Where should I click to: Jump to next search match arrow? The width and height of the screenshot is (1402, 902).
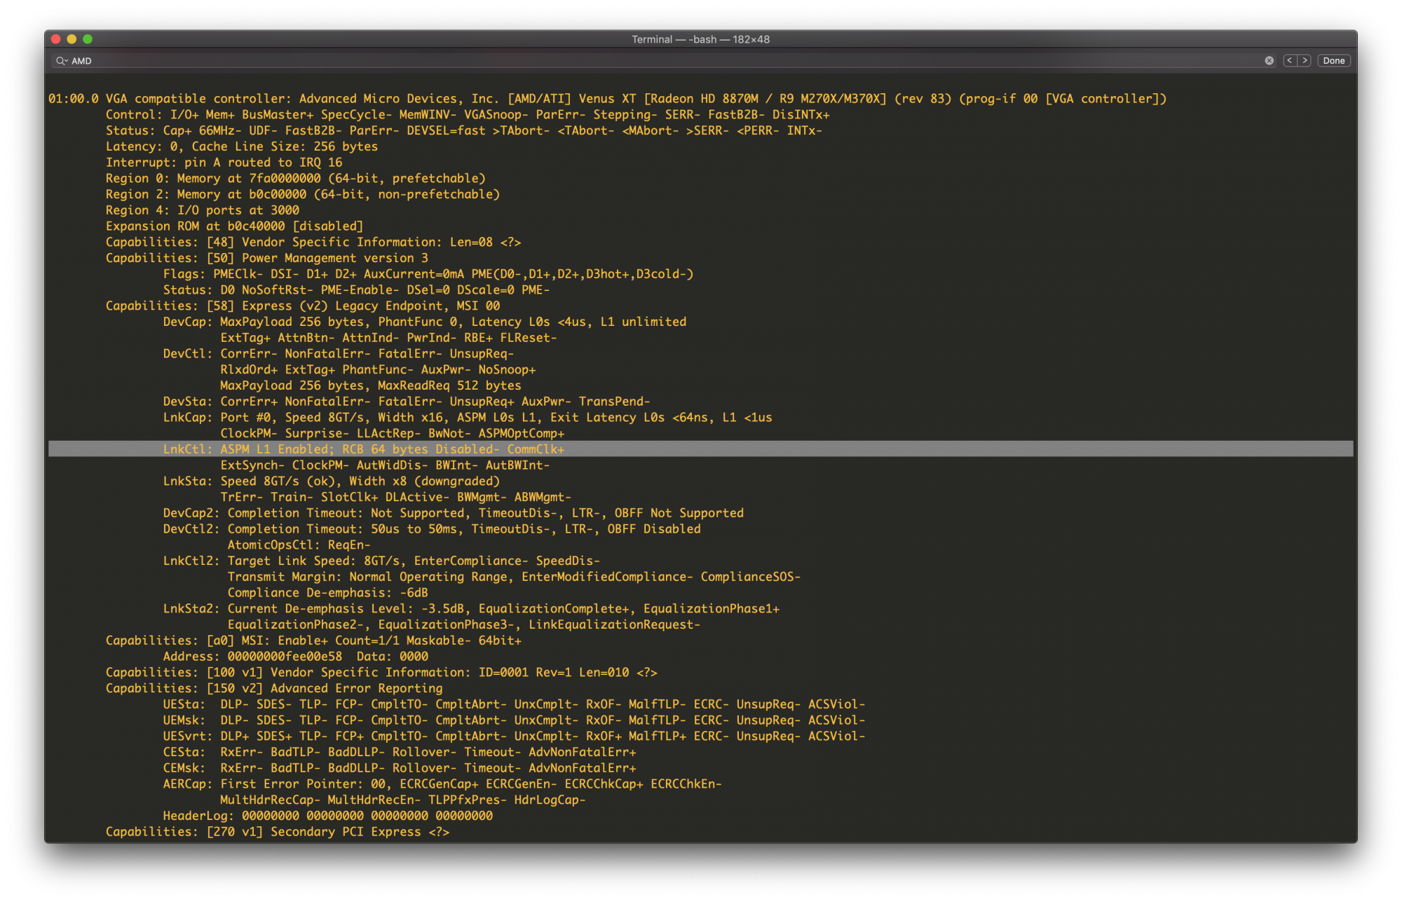(1305, 61)
